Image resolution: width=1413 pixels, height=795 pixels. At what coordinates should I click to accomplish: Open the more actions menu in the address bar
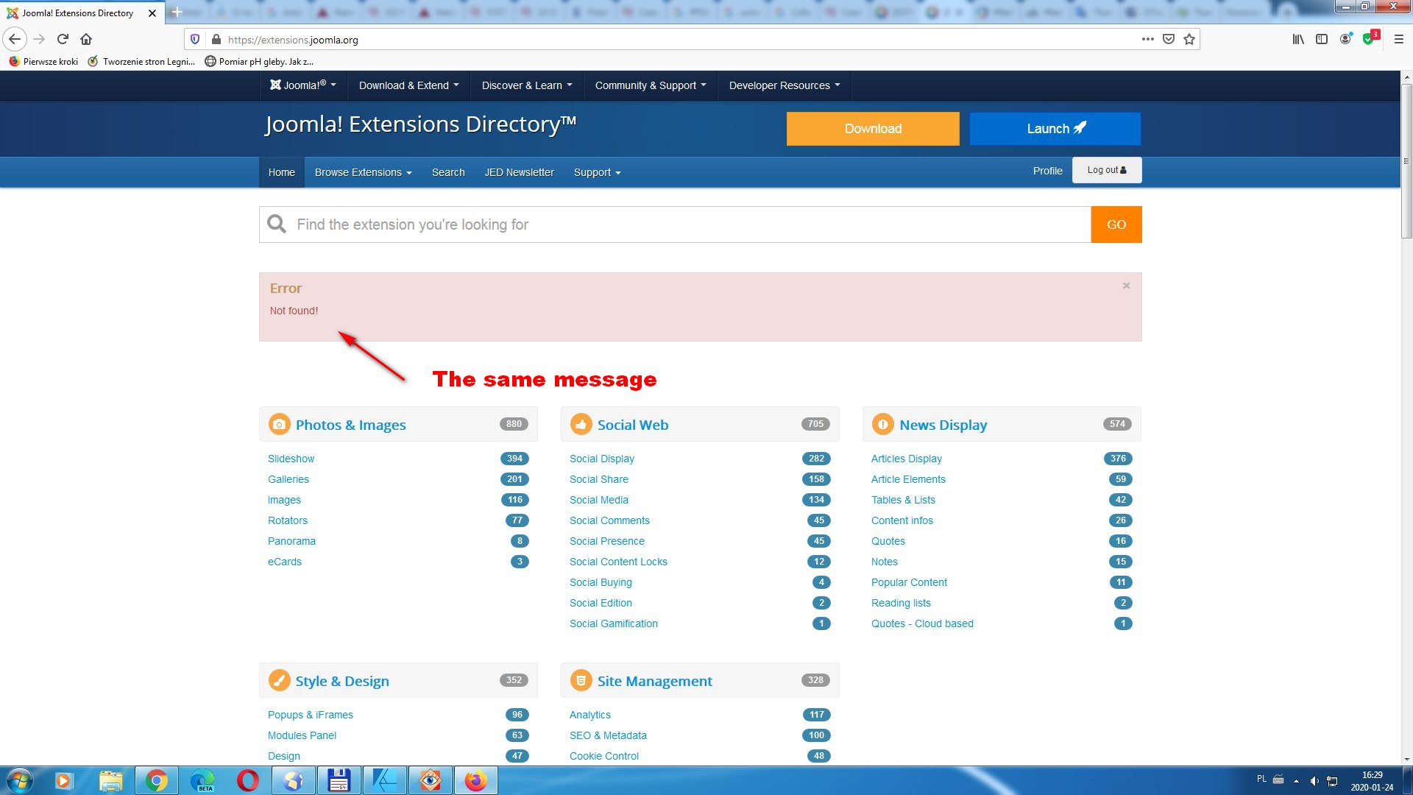pos(1147,39)
